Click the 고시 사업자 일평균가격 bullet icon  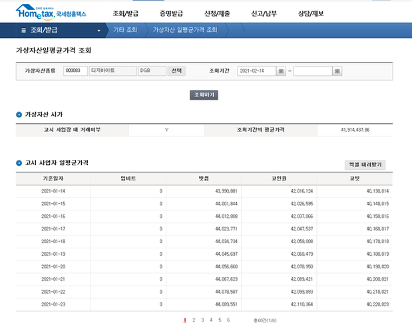19,163
